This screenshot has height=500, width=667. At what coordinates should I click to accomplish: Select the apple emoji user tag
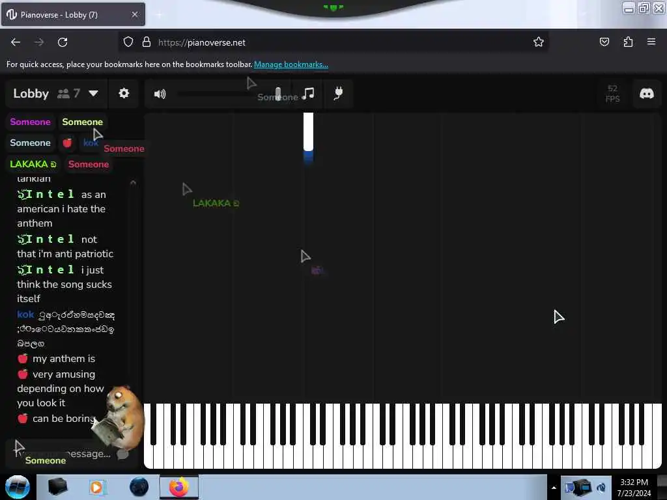[x=67, y=143]
